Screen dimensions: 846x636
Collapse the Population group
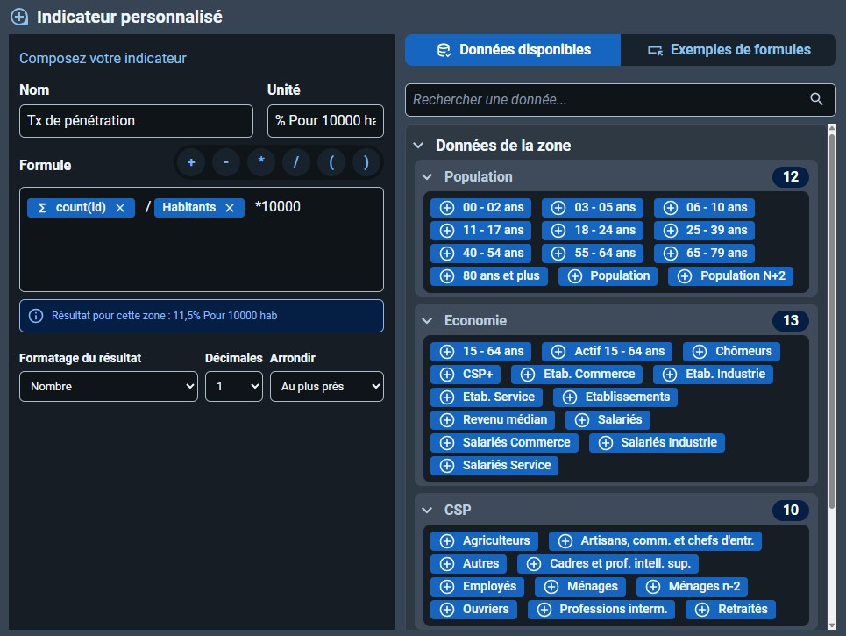(x=427, y=177)
